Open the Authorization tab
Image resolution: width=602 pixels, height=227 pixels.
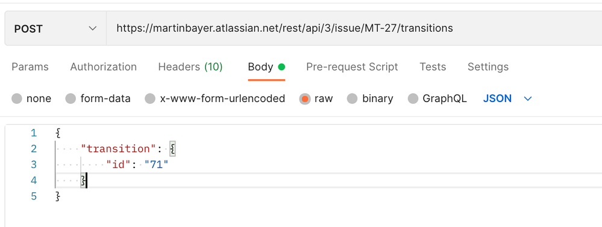[x=103, y=67]
